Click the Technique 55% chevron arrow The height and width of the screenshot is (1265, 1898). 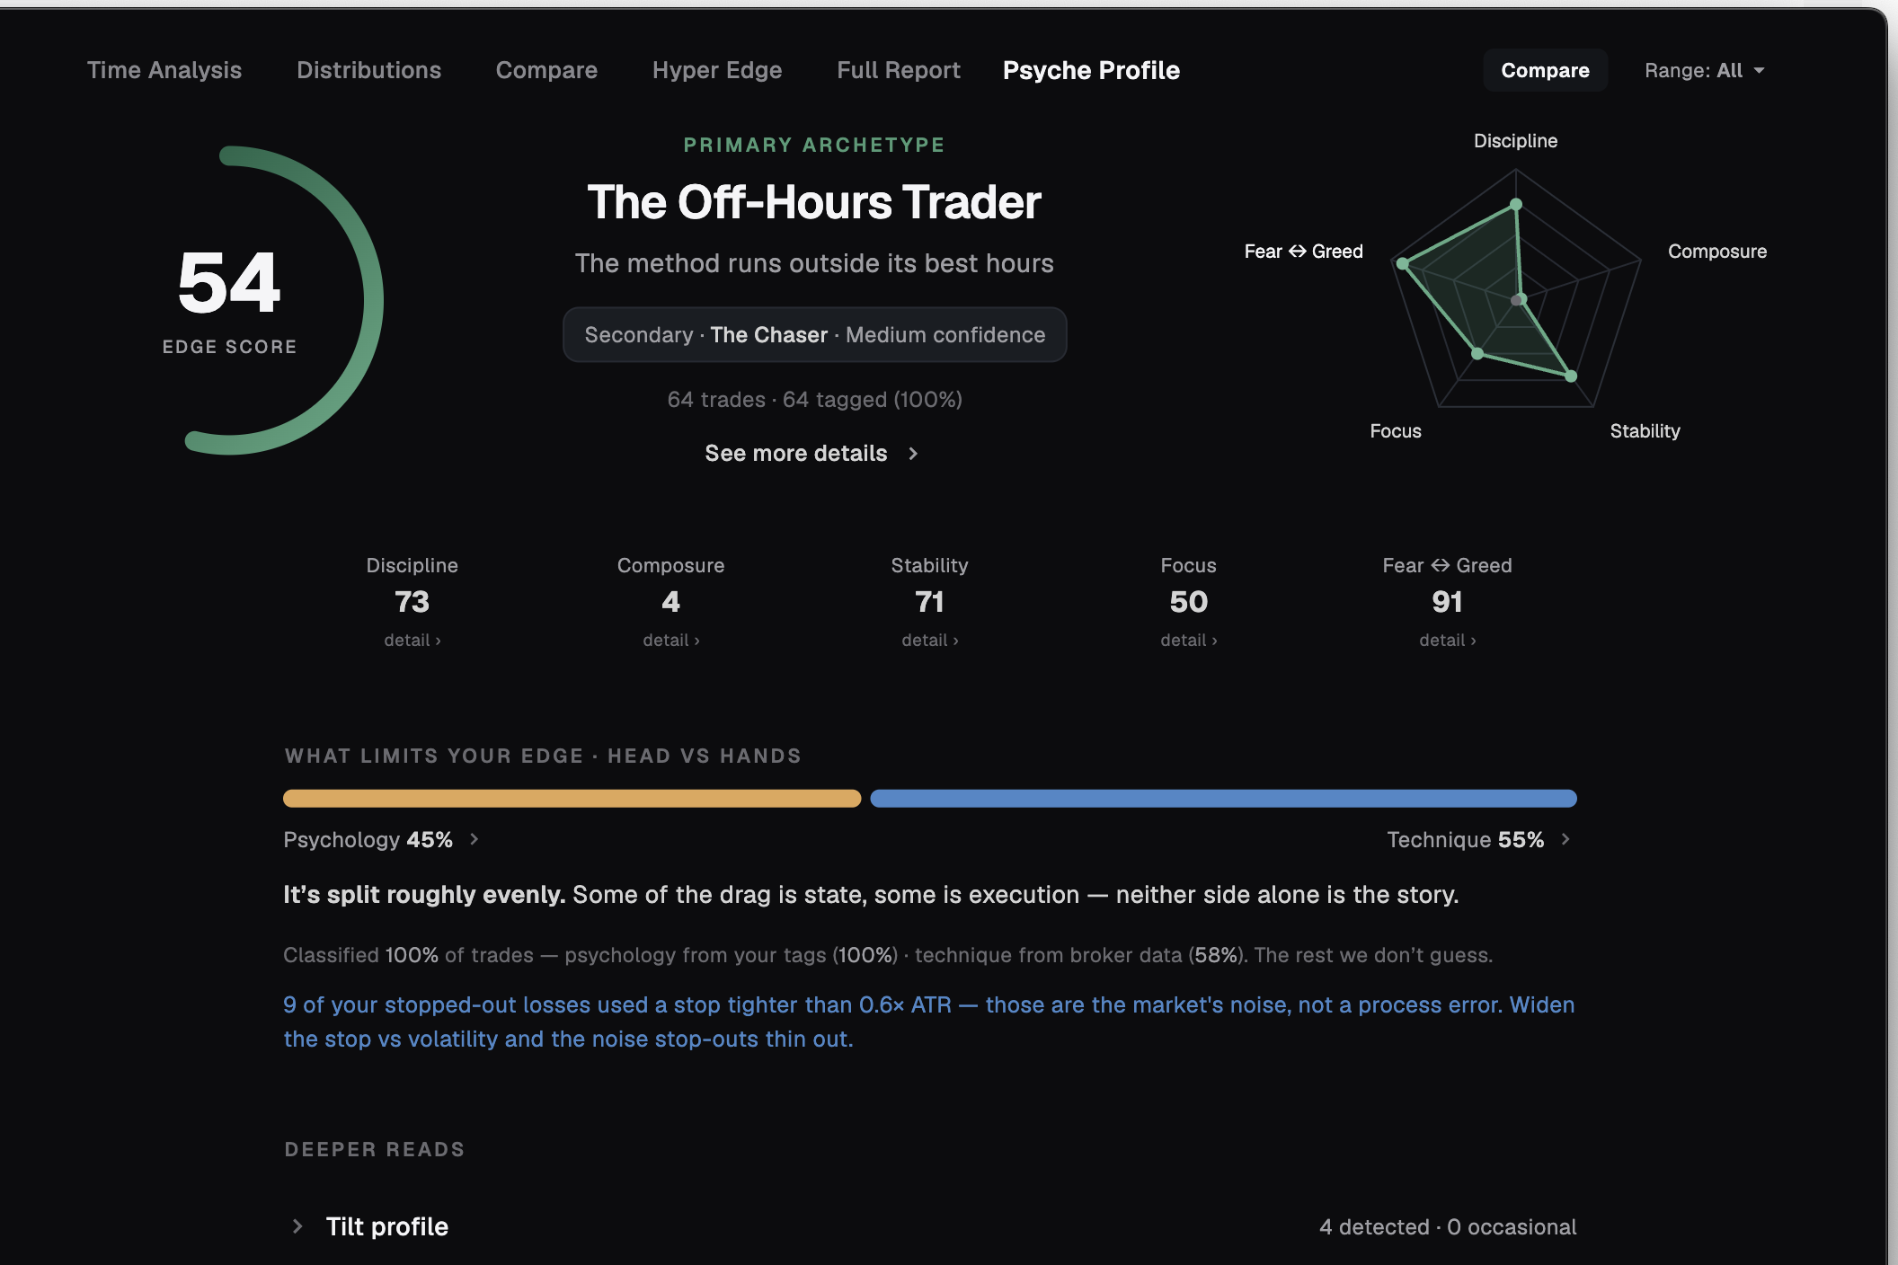(x=1565, y=839)
